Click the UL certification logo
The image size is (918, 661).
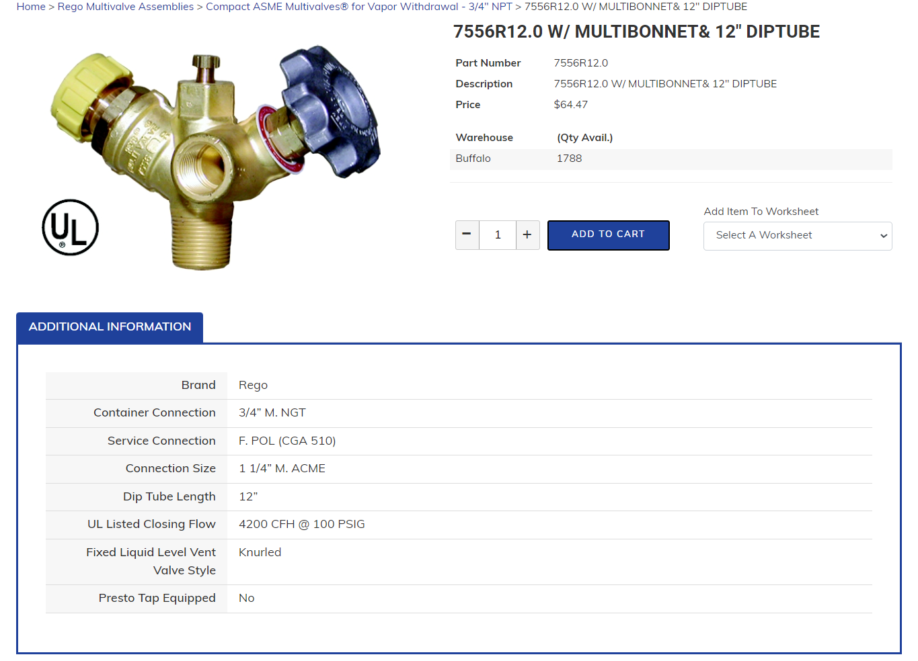tap(71, 228)
